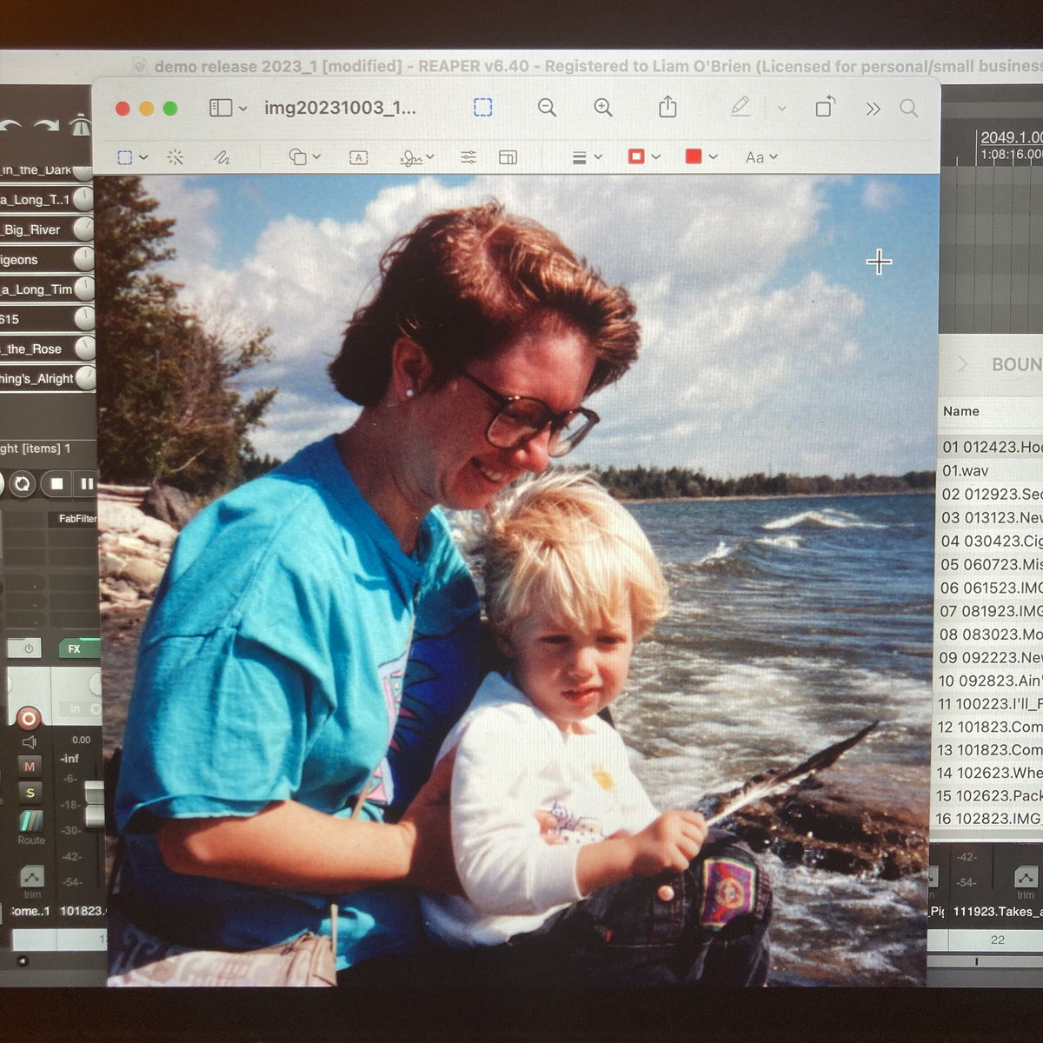Expand the Shapes tool dropdown

[304, 157]
